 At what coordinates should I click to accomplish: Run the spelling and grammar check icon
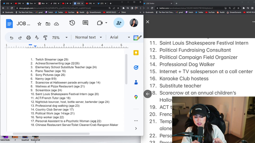37,38
